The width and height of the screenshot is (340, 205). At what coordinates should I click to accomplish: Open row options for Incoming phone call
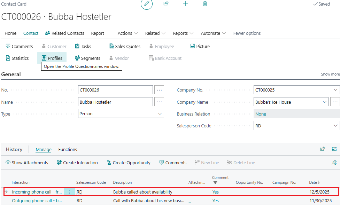(69, 192)
